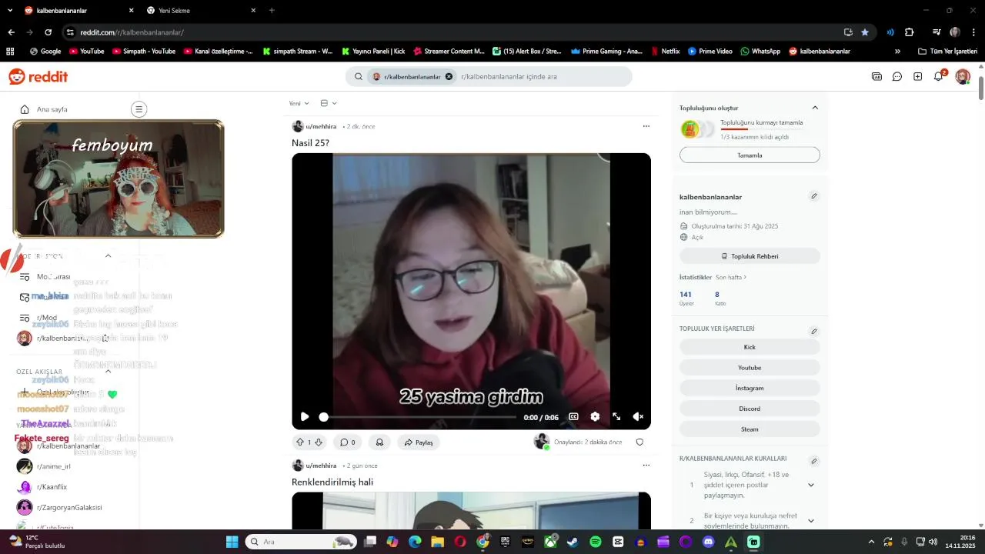Enter fullscreen on the video player
This screenshot has width=985, height=554.
pos(616,416)
